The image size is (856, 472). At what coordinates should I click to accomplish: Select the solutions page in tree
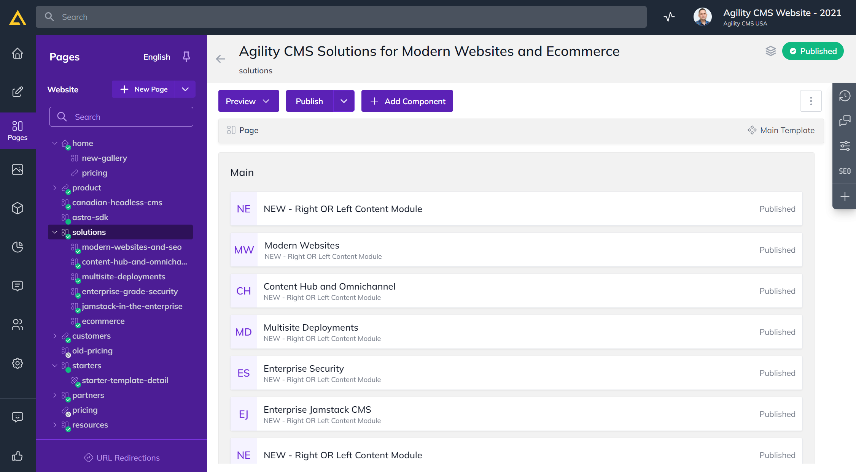(x=88, y=232)
